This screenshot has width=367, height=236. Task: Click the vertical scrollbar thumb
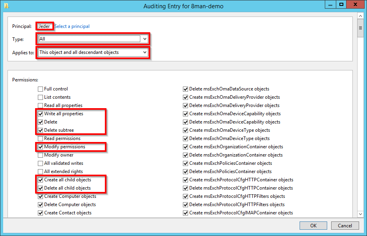(360, 28)
